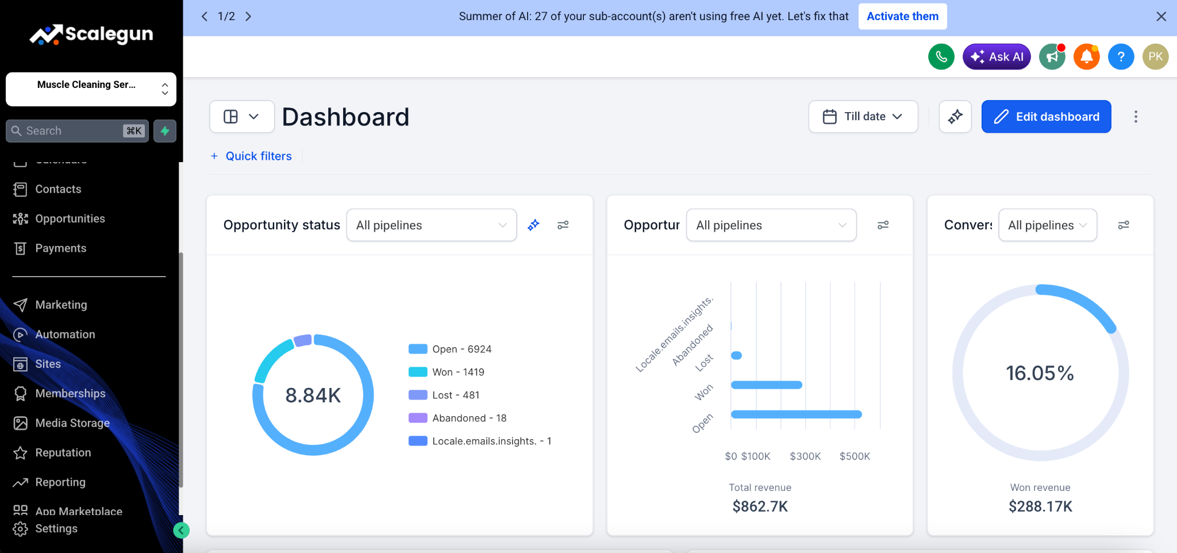
Task: Click the $288.17K won revenue value
Action: [x=1040, y=506]
